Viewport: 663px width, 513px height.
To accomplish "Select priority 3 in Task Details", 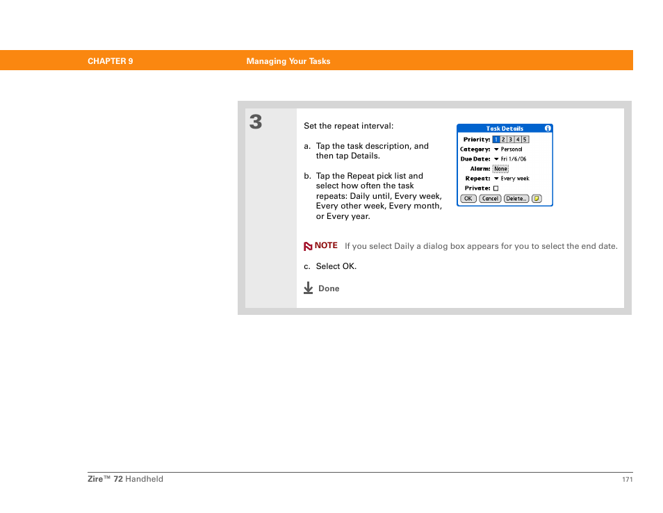I will [510, 139].
